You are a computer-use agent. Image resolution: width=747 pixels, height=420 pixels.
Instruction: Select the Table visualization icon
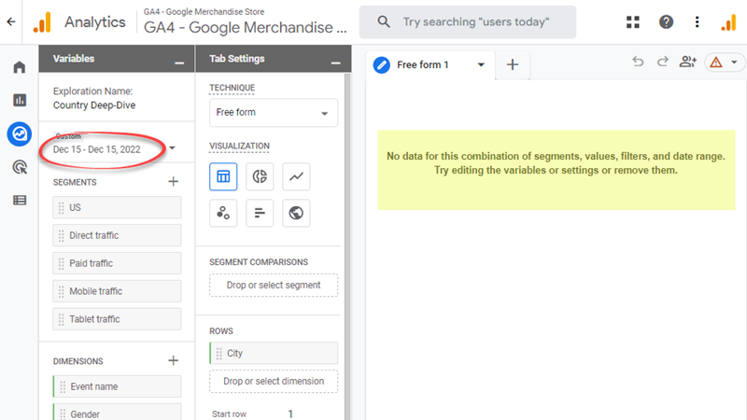coord(223,176)
